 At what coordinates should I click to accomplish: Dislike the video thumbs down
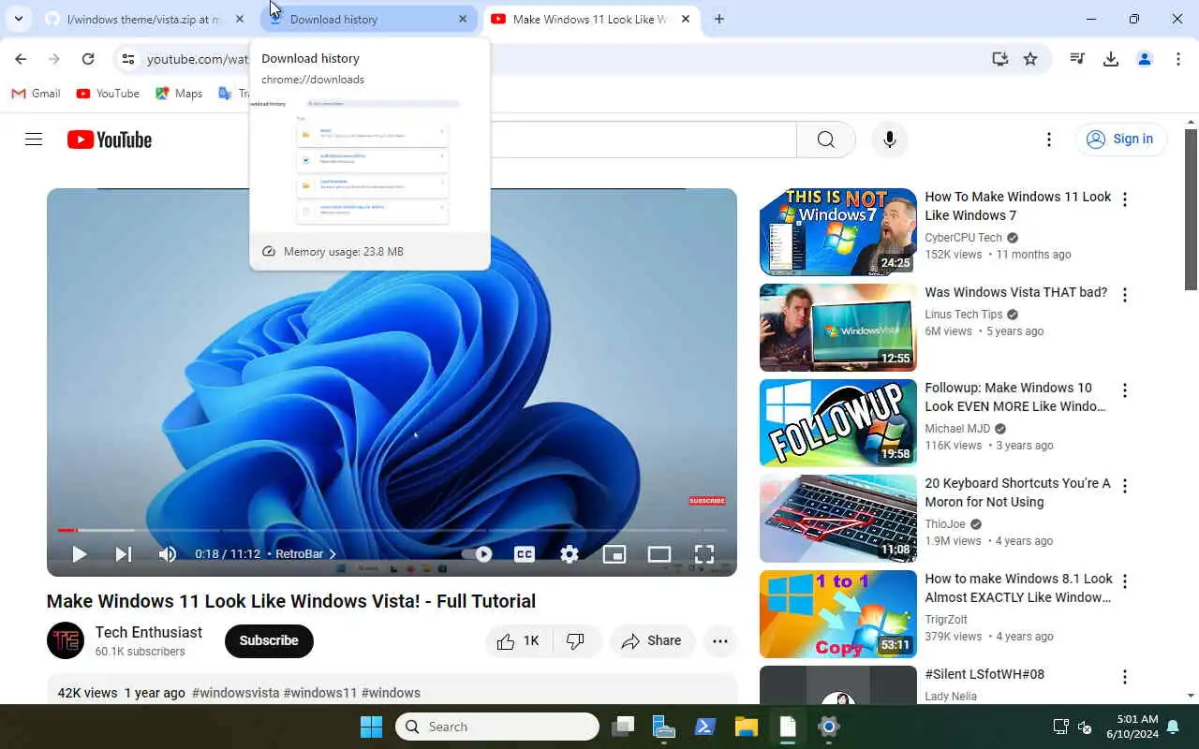tap(576, 641)
